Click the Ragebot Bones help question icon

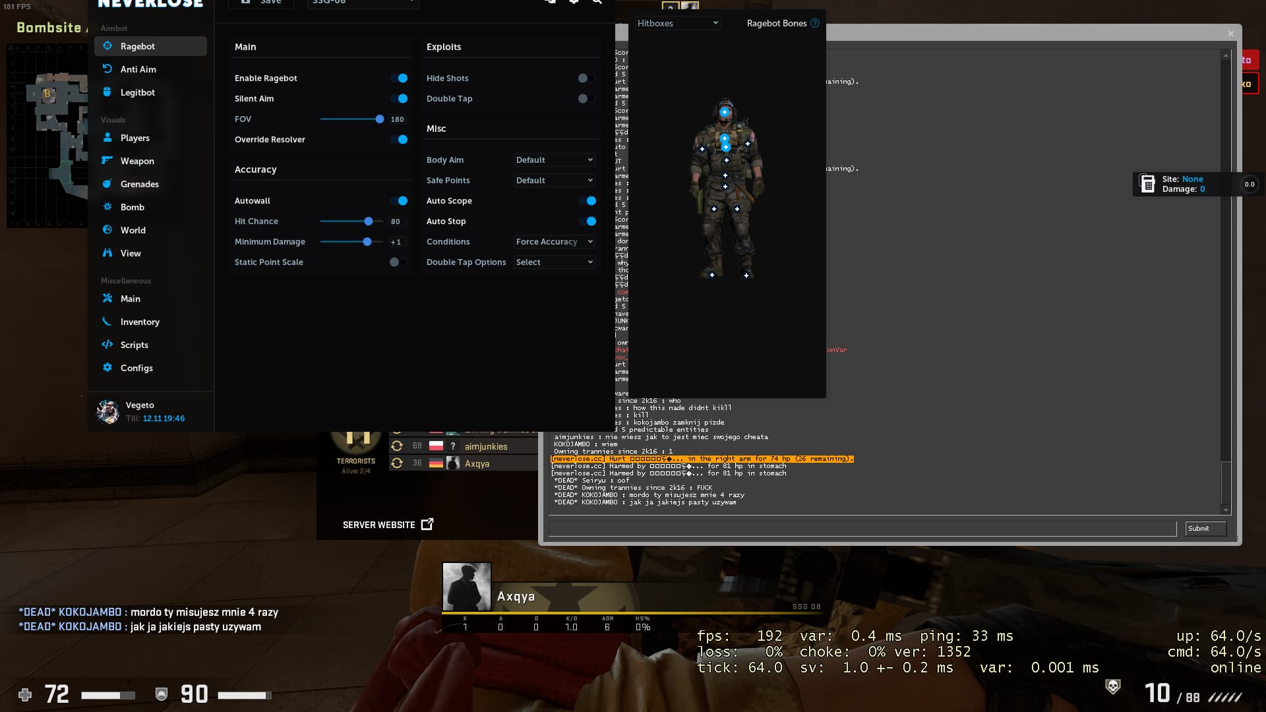click(815, 23)
